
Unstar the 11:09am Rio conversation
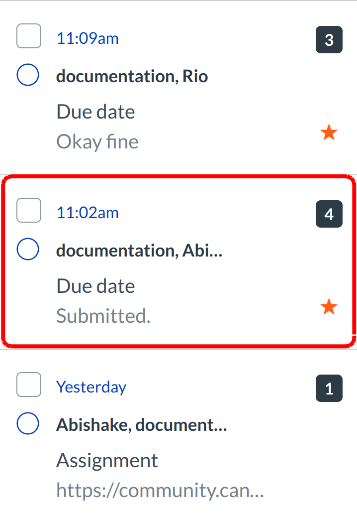(329, 133)
